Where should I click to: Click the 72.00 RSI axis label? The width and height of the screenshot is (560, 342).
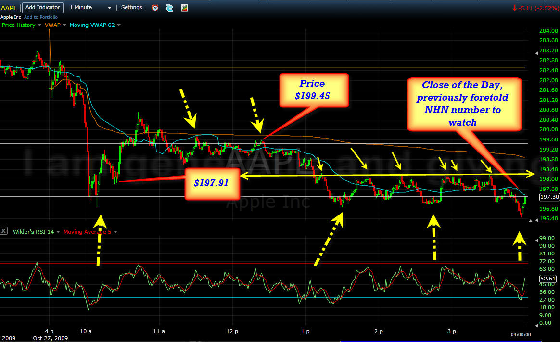[x=547, y=261]
